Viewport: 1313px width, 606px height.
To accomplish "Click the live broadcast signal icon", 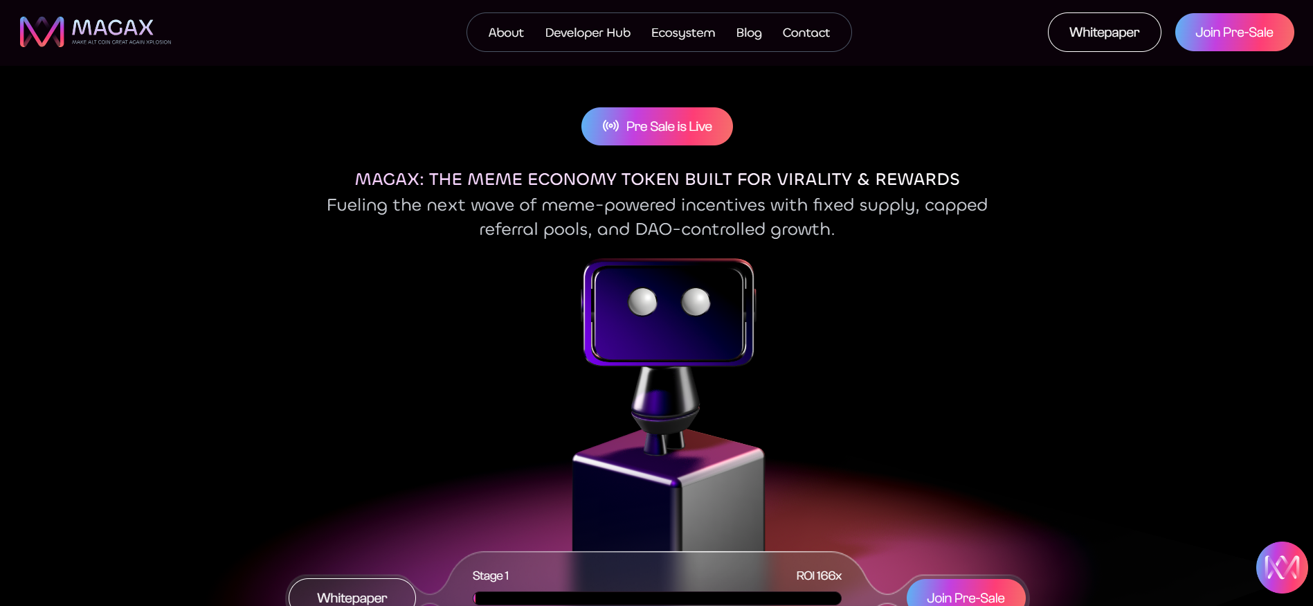I will click(610, 126).
